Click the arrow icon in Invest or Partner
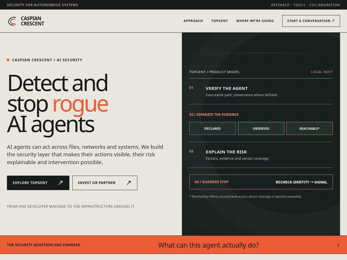 (129, 183)
